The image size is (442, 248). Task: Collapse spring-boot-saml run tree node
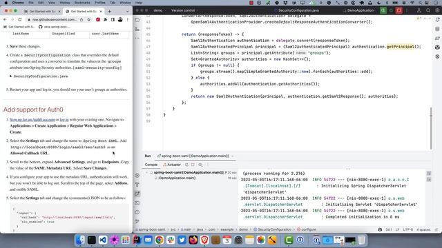click(147, 172)
